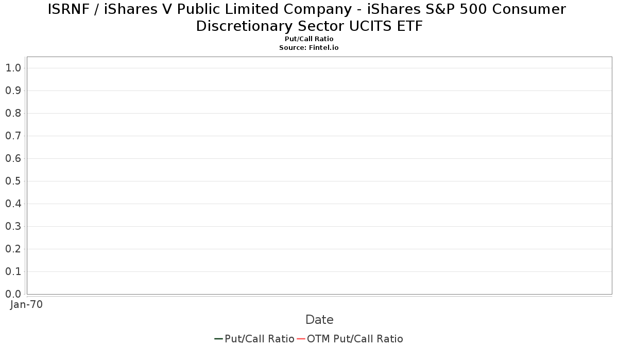The width and height of the screenshot is (618, 347).
Task: Click the 0.5 y-axis tick label
Action: tap(13, 181)
